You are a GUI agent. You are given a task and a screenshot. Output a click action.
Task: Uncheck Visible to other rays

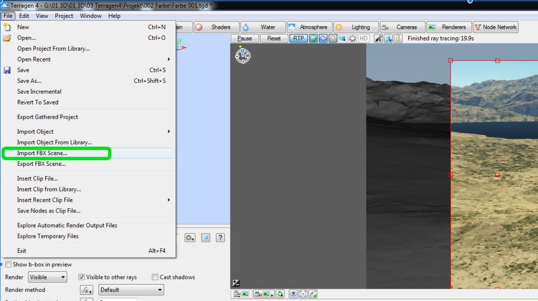click(82, 277)
